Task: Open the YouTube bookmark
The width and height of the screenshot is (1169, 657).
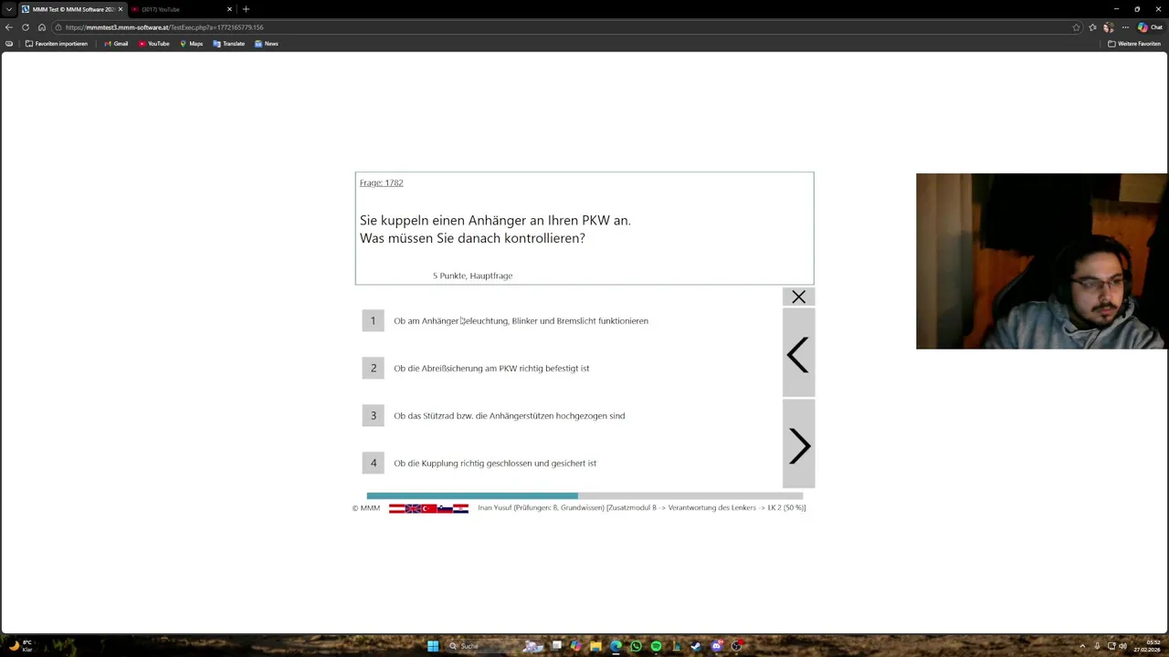Action: pos(154,44)
